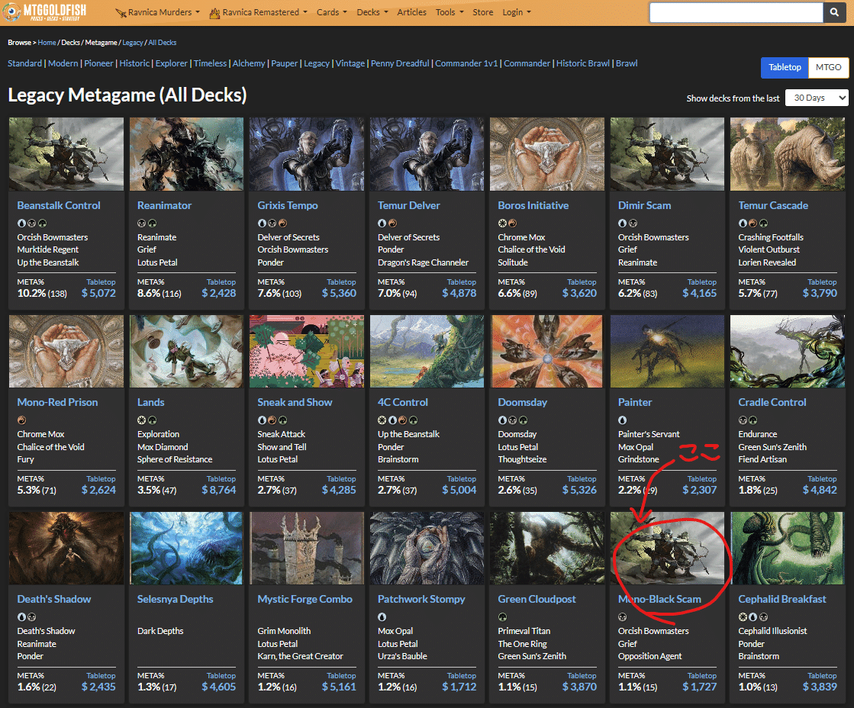854x708 pixels.
Task: Expand the Decks menu
Action: pyautogui.click(x=372, y=12)
